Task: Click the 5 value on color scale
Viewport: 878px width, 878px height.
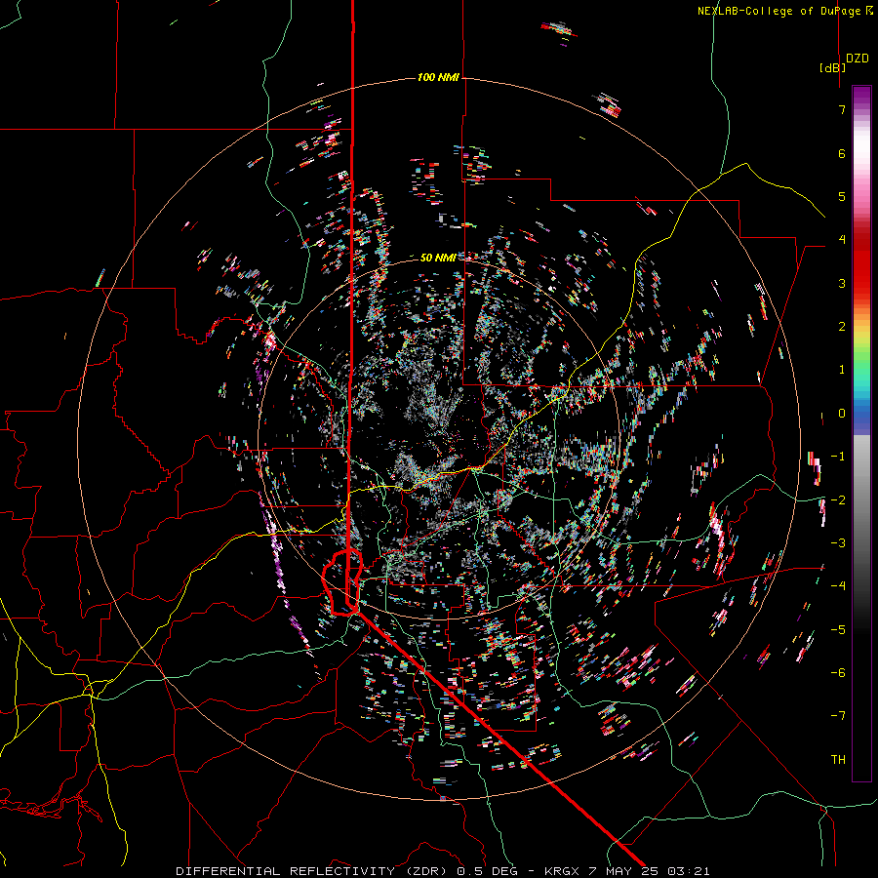Action: point(842,196)
